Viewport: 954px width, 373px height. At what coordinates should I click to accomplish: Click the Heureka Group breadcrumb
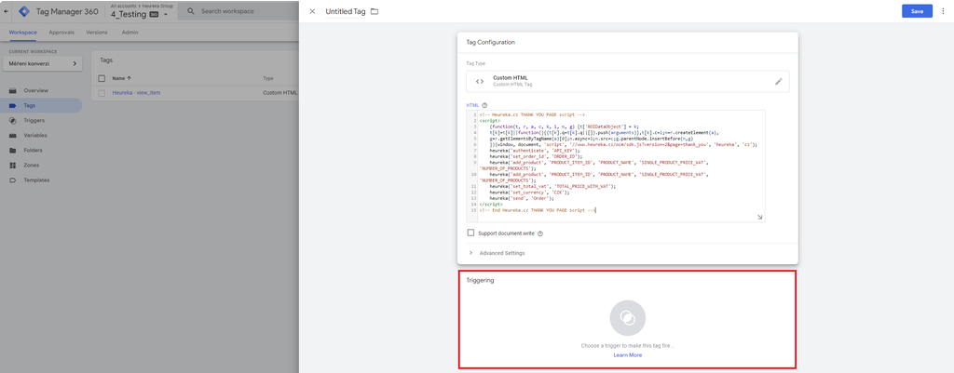(x=157, y=6)
